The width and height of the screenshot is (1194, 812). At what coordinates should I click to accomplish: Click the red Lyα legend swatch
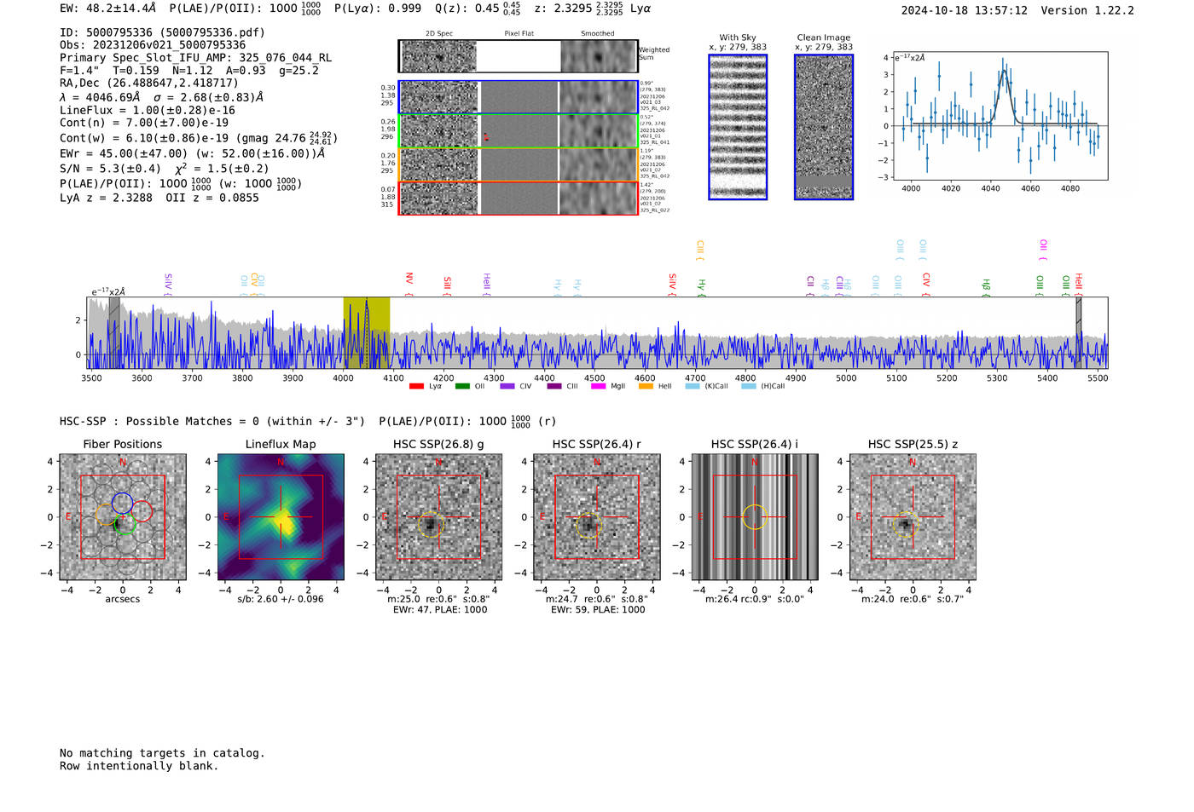coord(416,386)
